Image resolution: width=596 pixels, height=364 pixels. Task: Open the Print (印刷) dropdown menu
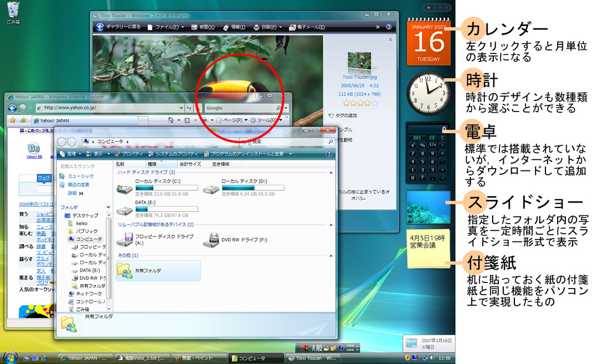click(x=268, y=27)
